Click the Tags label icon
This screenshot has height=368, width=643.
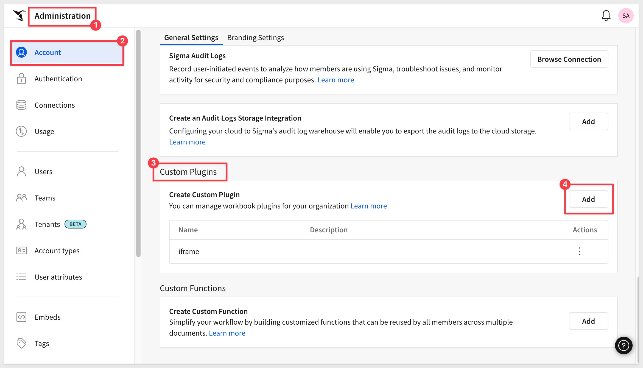(21, 343)
